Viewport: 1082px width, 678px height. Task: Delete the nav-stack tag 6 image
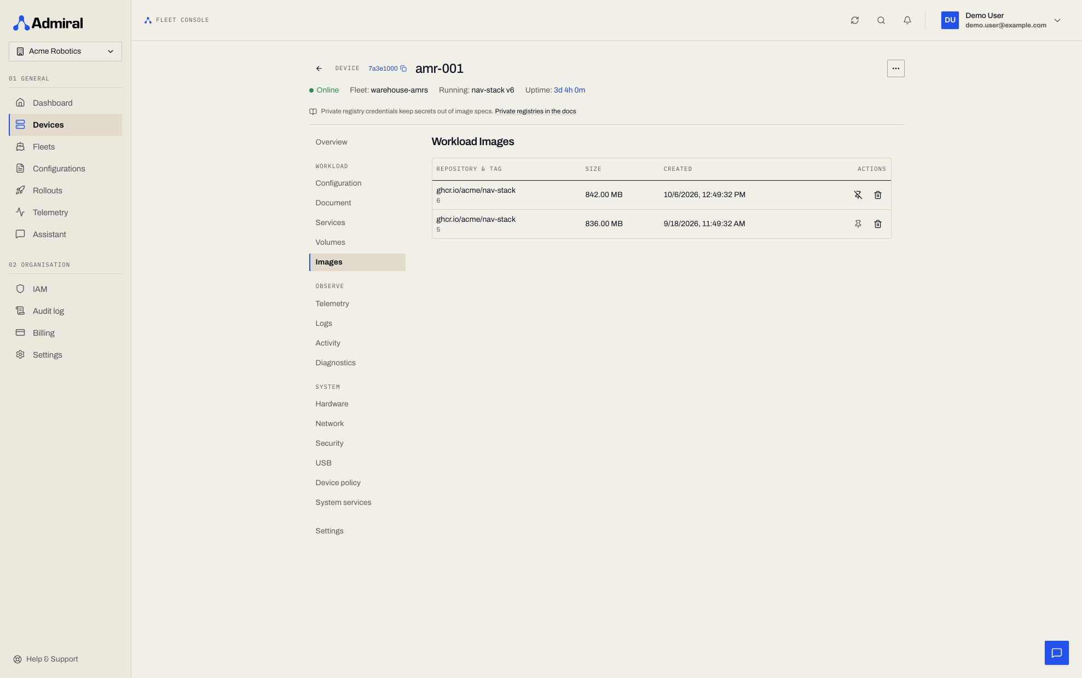point(878,195)
